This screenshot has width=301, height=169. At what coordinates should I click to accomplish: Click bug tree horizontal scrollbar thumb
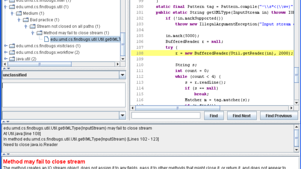point(40,64)
